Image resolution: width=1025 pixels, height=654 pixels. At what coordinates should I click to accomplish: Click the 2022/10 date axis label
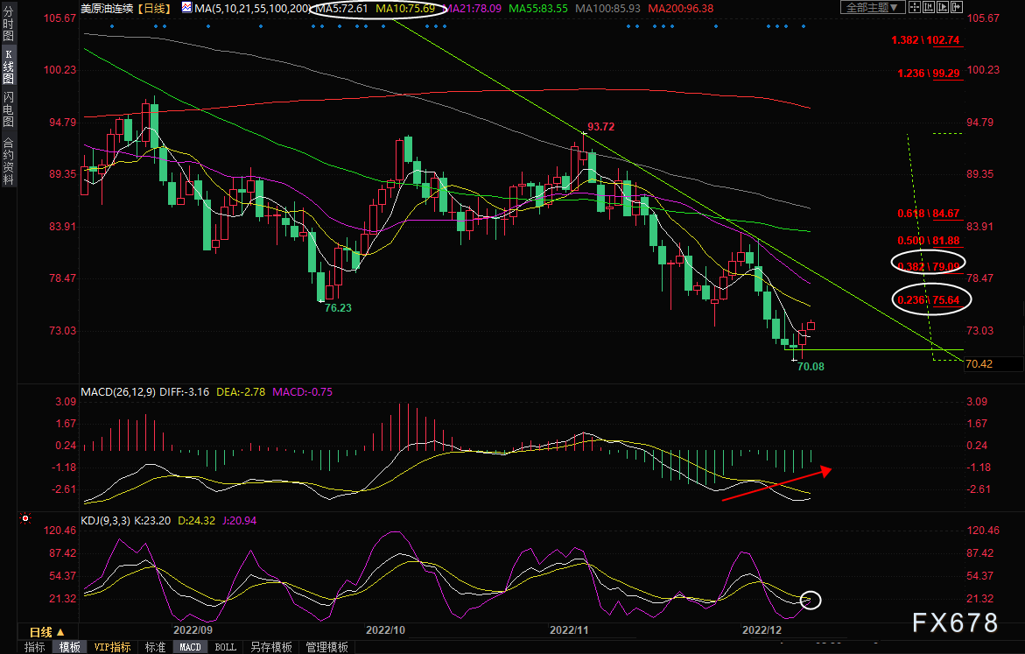pos(385,629)
